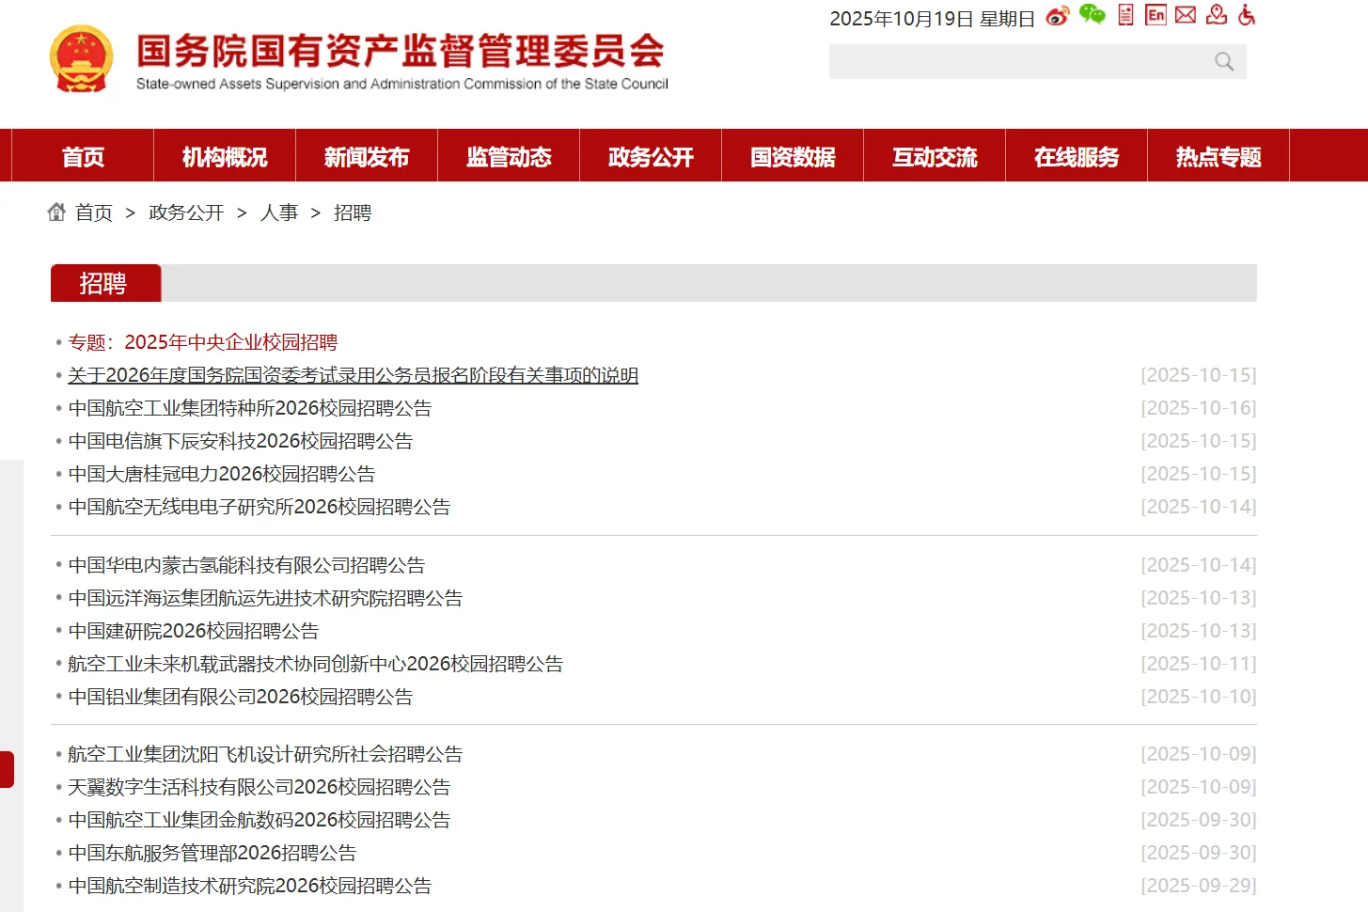Click the header date 2025年10月19日 星期日

pos(932,19)
